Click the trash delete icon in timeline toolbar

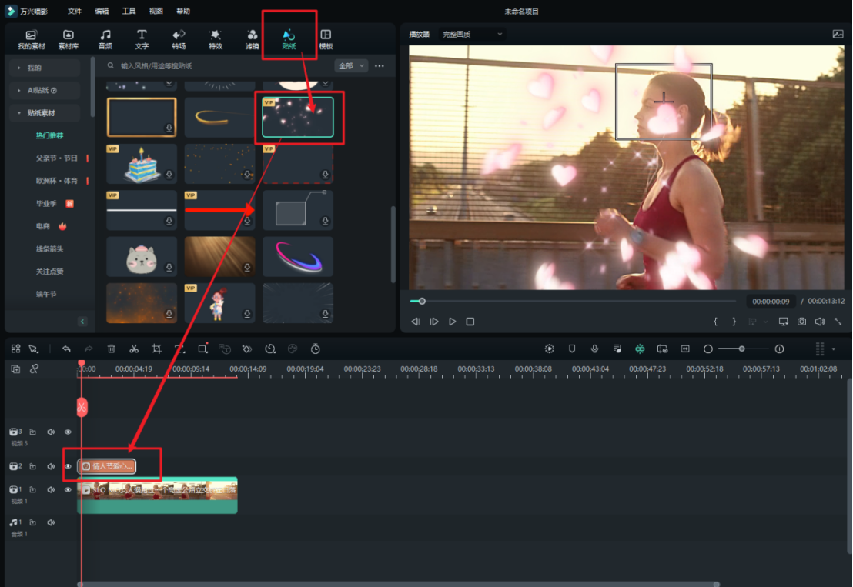112,349
